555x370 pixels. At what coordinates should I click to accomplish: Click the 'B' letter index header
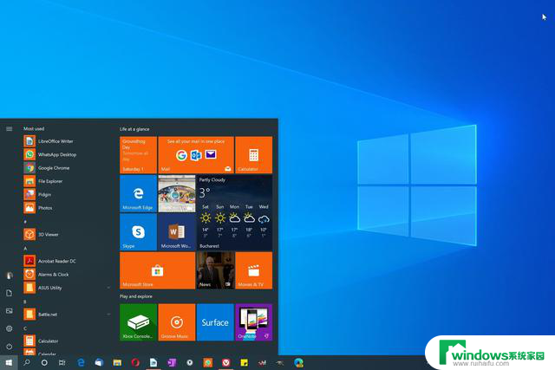[x=25, y=302]
